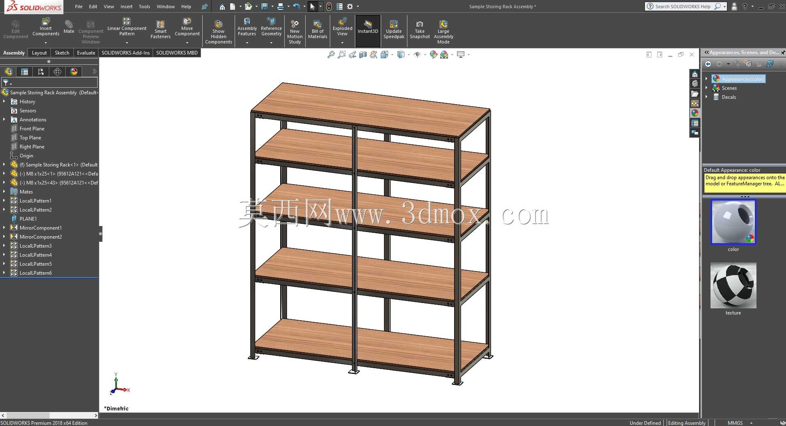Click the Insert Components tool
The width and height of the screenshot is (786, 426).
pyautogui.click(x=46, y=27)
